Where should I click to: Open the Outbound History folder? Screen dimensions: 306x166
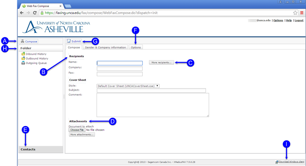pos(37,58)
